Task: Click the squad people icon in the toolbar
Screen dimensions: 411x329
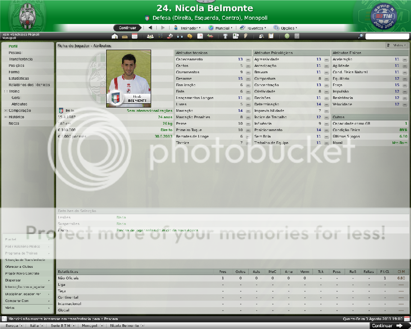Action: pyautogui.click(x=150, y=36)
